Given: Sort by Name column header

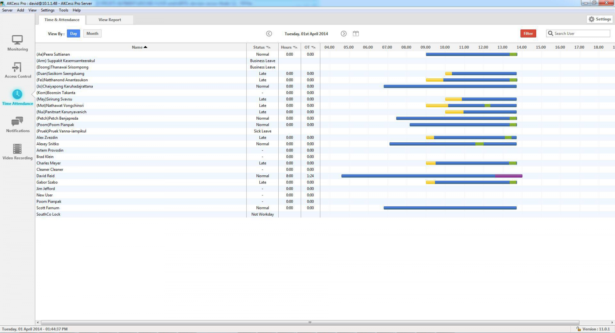Looking at the screenshot, I should (139, 47).
